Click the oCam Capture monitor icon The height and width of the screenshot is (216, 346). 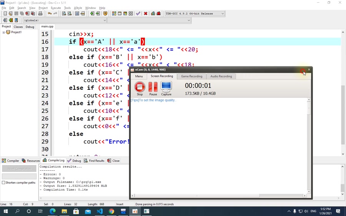pos(166,89)
